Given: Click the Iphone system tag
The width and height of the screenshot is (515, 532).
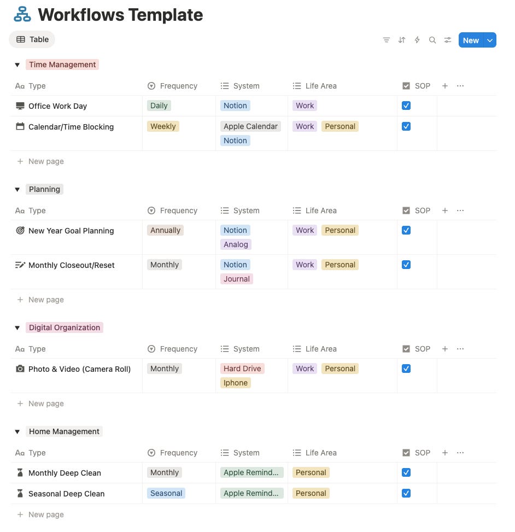Looking at the screenshot, I should click(236, 383).
